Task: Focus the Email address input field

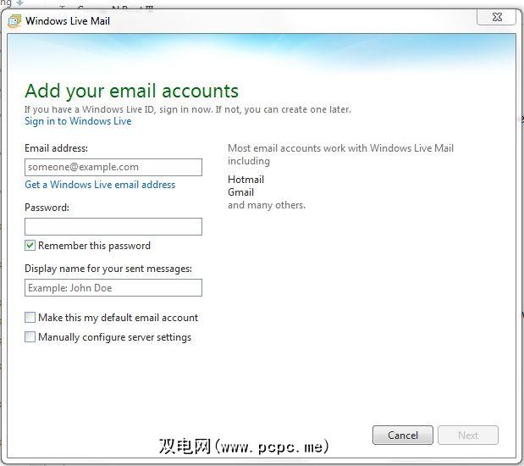Action: (x=113, y=167)
